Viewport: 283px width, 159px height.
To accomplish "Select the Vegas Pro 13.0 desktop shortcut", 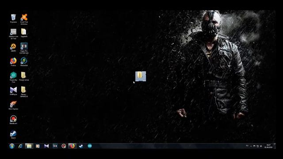I will pos(24,48).
